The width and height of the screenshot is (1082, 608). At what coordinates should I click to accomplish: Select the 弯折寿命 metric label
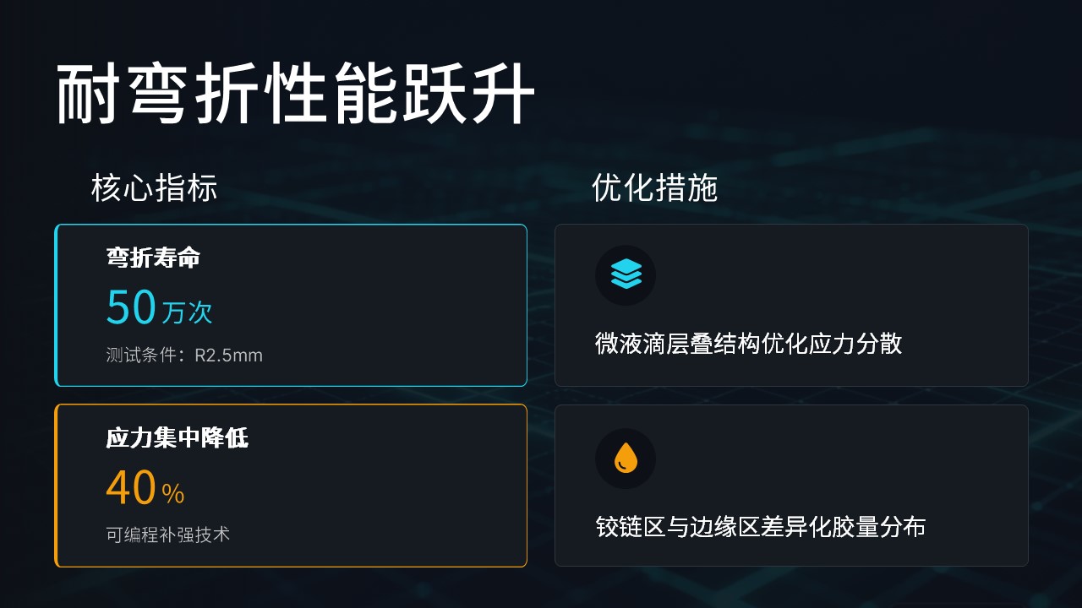(x=153, y=258)
